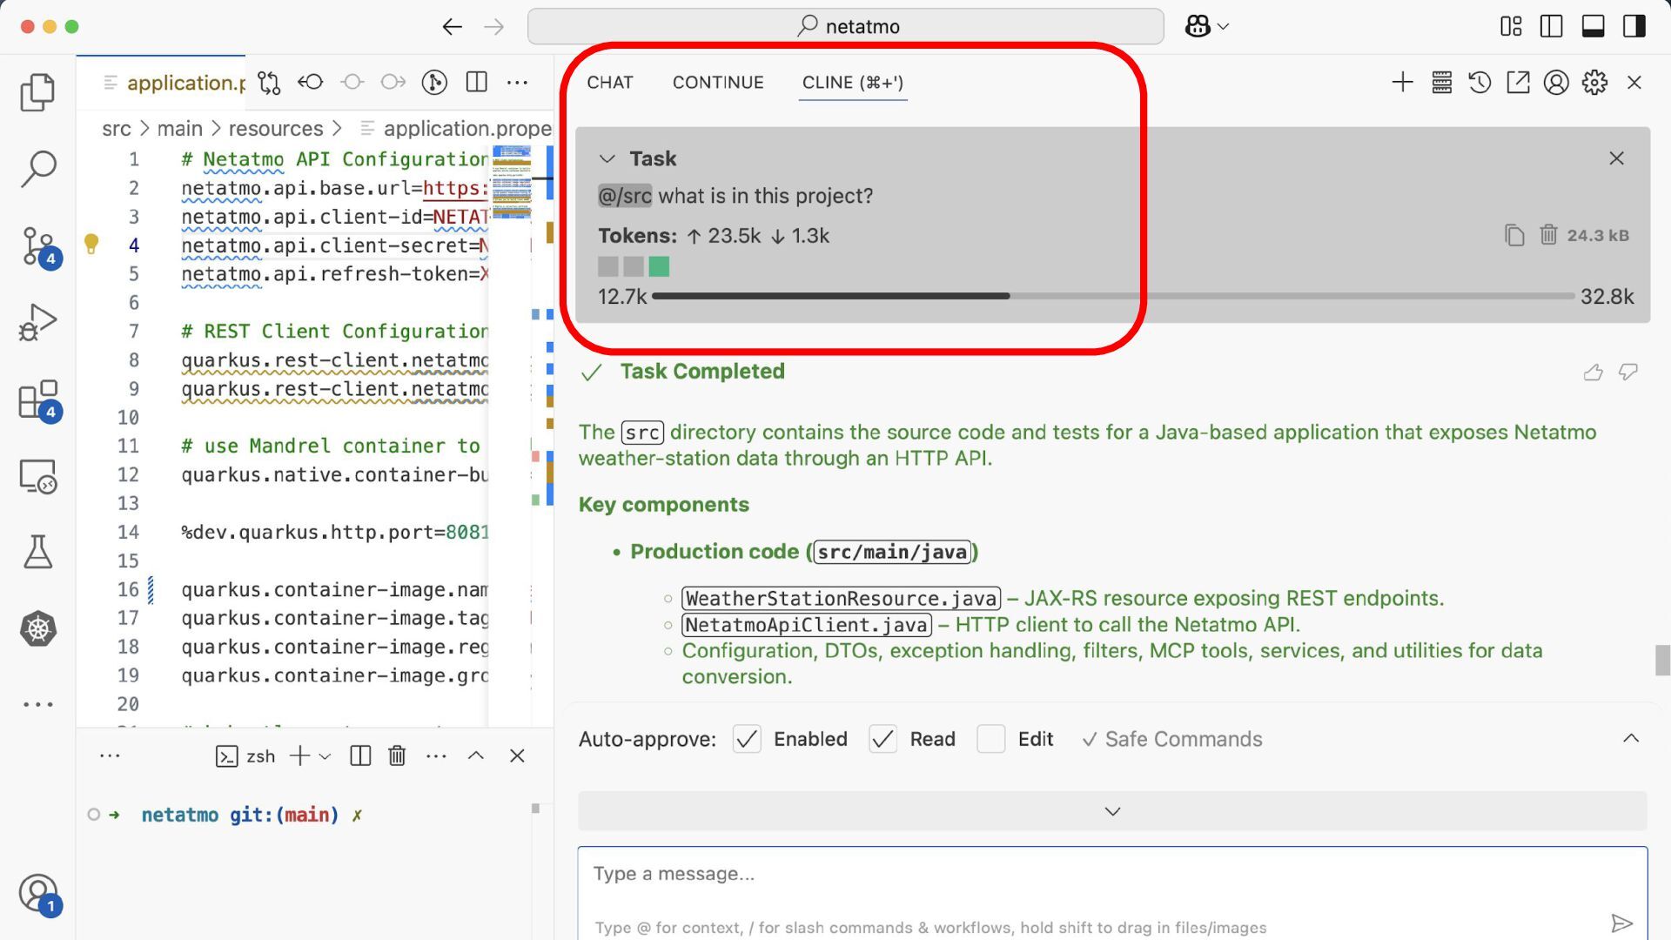
Task: Delete the task using trash icon
Action: tap(1548, 235)
